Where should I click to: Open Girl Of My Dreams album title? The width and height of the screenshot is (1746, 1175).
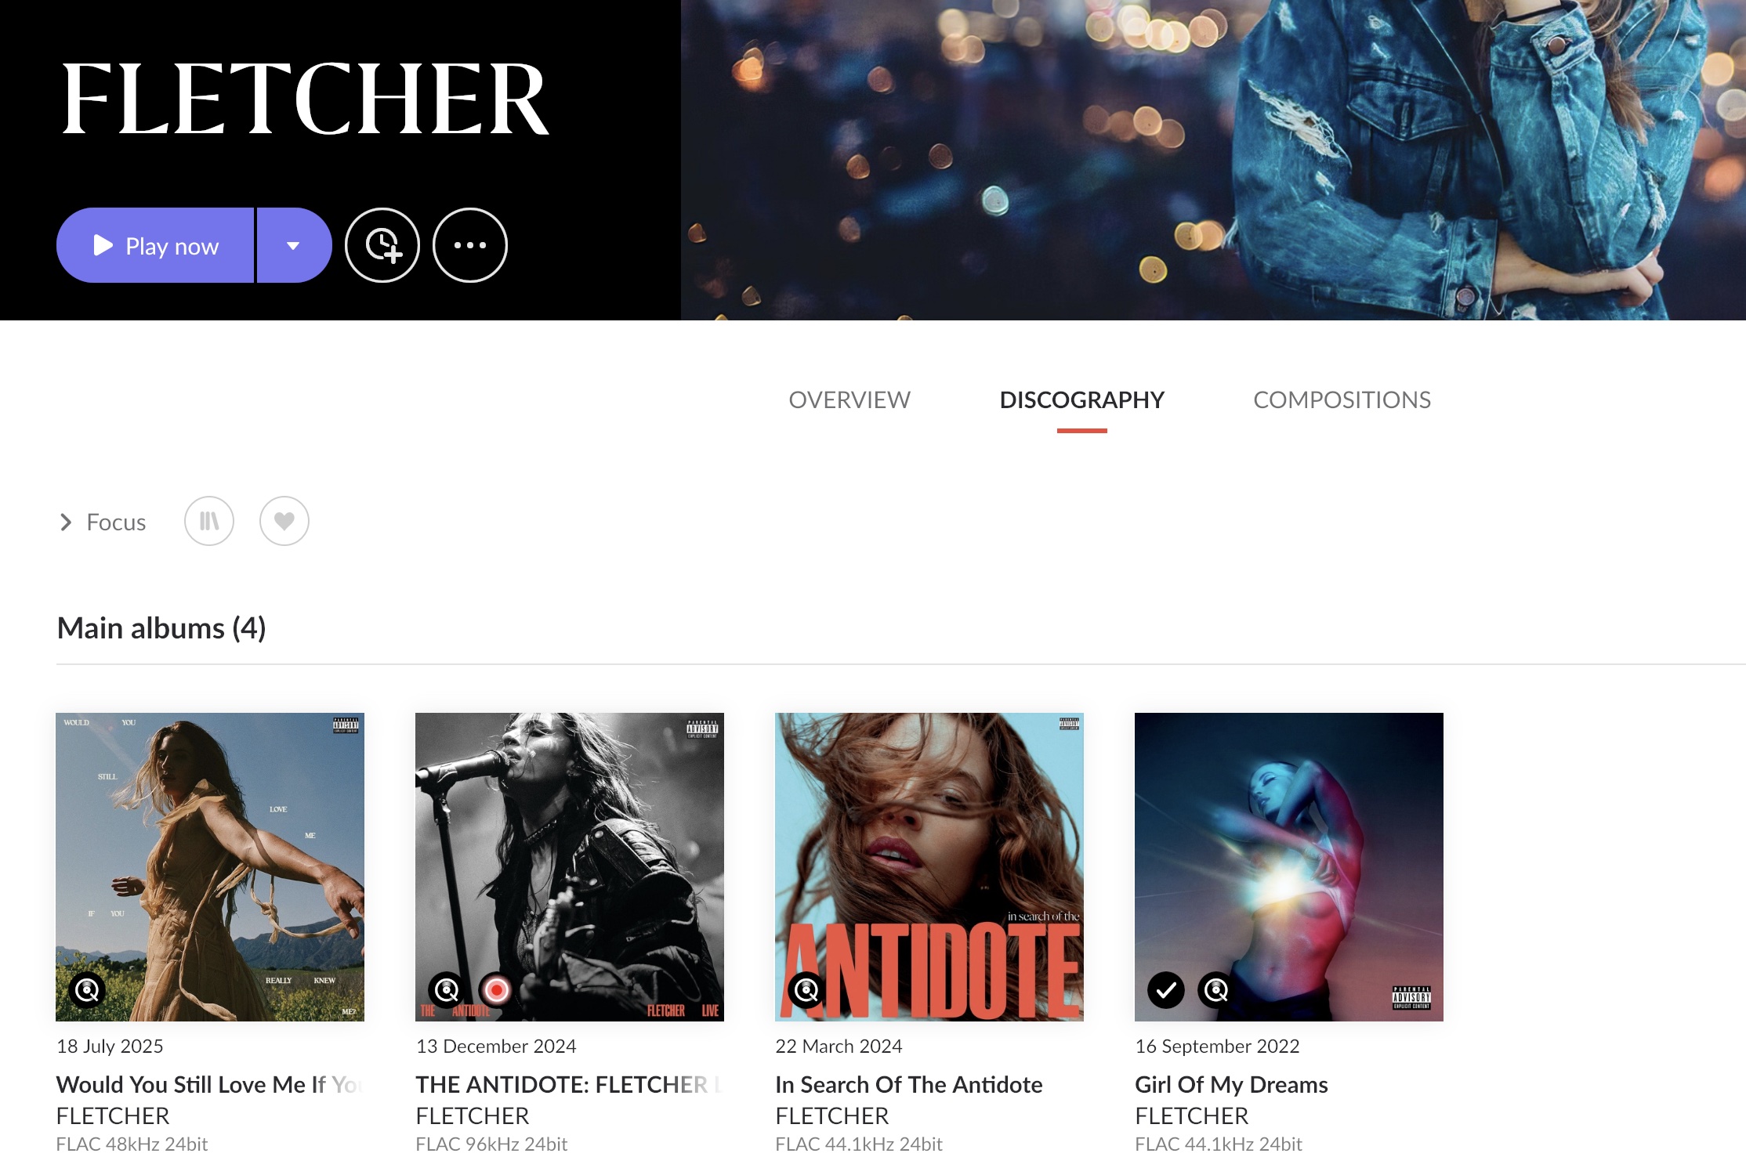[1231, 1084]
